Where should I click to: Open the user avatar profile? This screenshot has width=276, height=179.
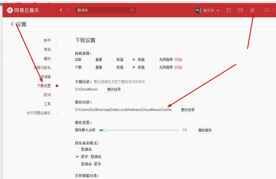(198, 10)
